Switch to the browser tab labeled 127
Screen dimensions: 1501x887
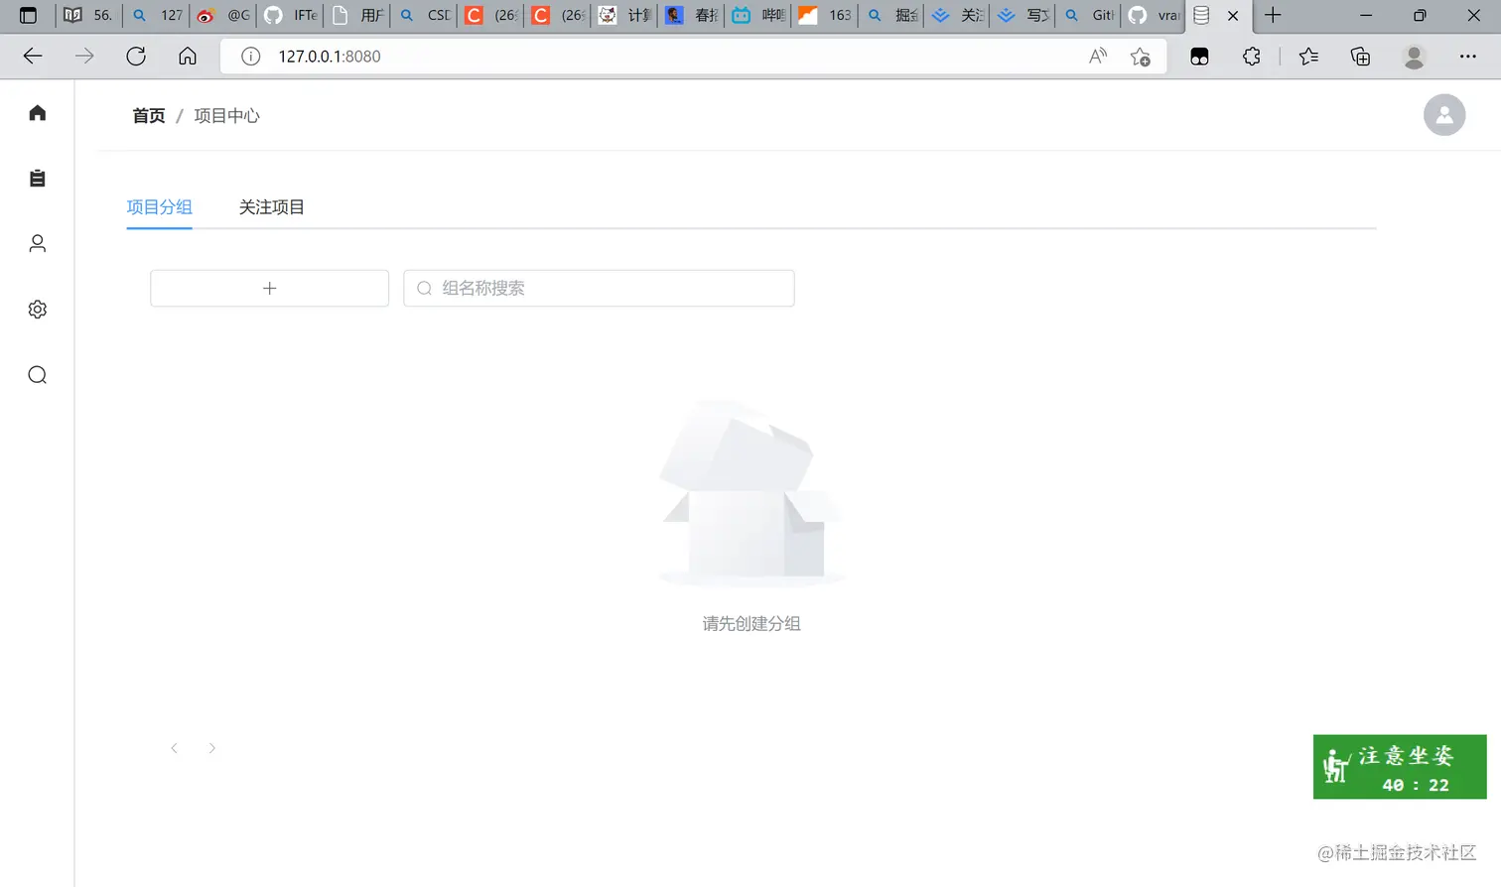pyautogui.click(x=157, y=15)
